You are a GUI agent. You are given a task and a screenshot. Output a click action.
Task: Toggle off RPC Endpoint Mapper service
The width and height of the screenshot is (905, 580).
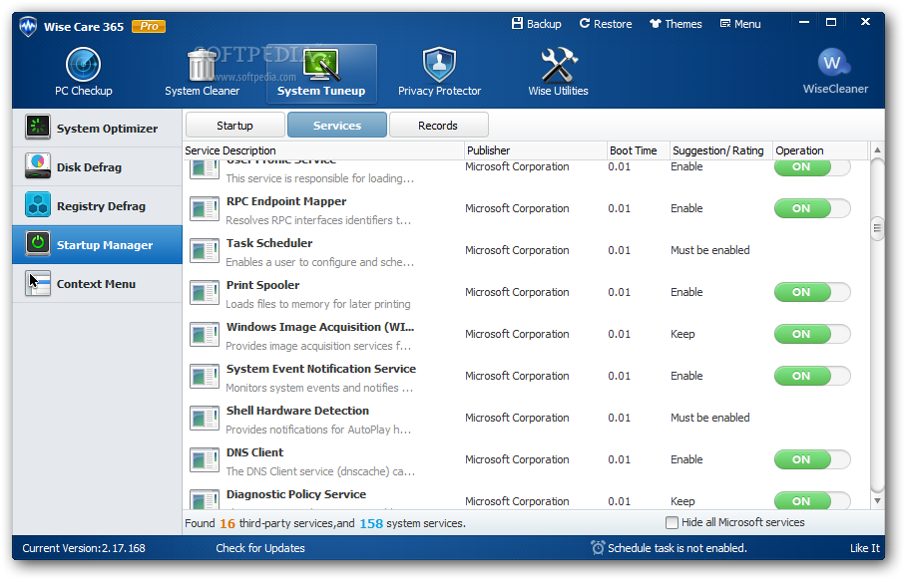click(812, 208)
